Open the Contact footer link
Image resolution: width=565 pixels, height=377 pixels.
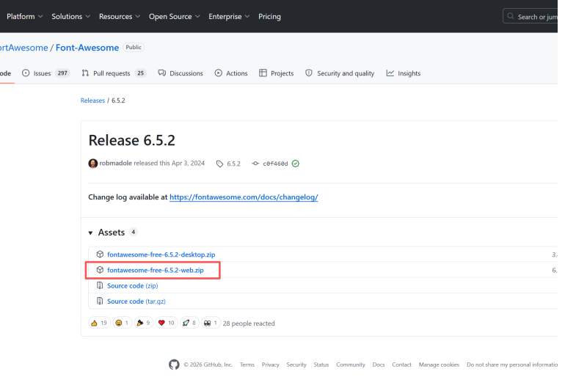pos(401,365)
